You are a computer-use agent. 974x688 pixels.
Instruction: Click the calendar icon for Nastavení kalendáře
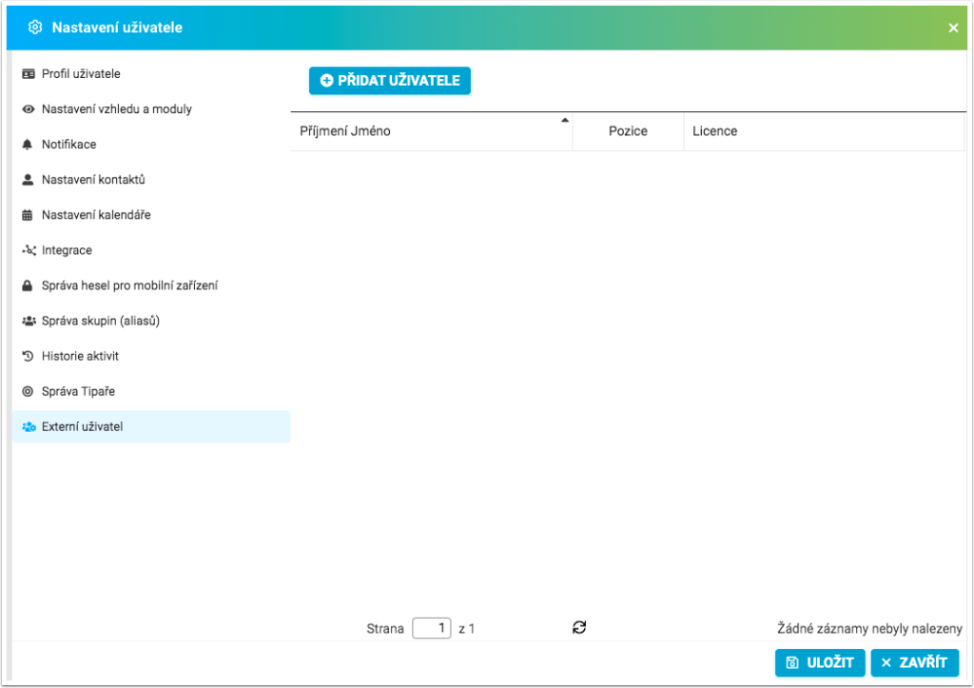(28, 215)
